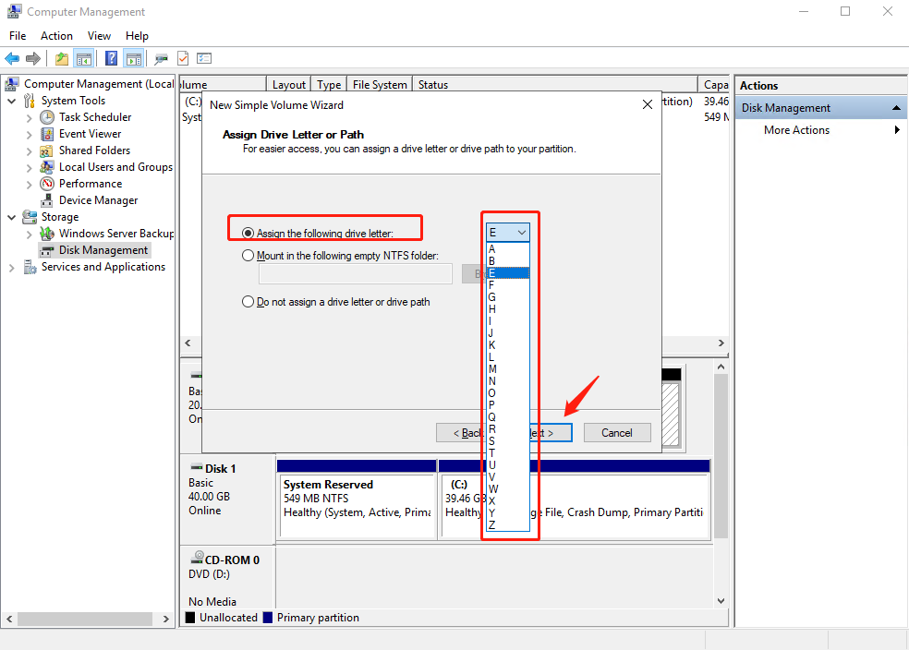Select 'Do not assign a drive letter' radio
Viewport: 909px width, 650px height.
248,302
